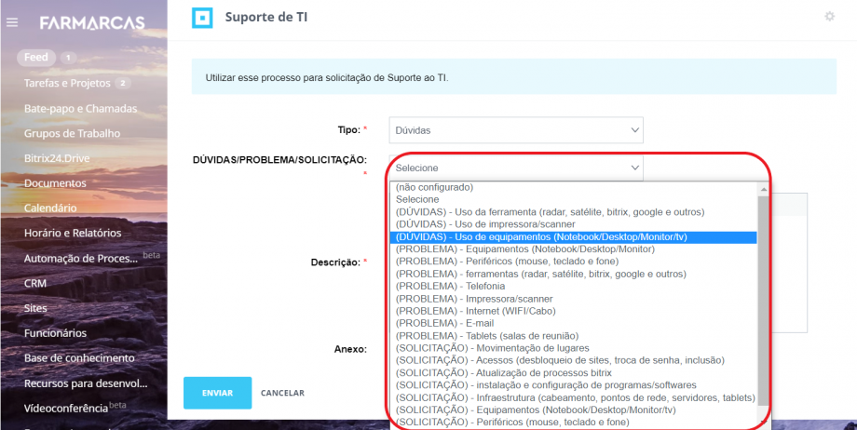Open the settings gear icon

tap(829, 17)
